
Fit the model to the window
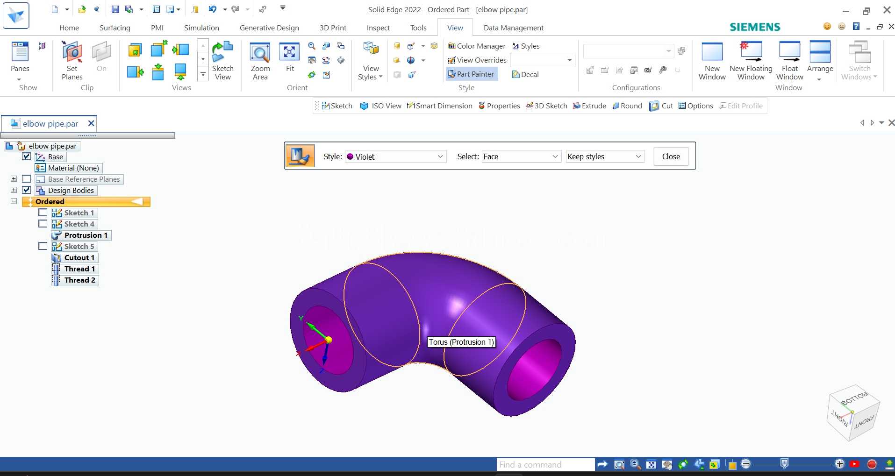[x=290, y=57]
